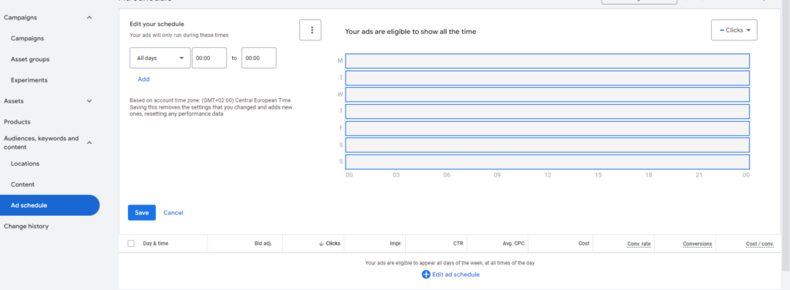The image size is (790, 290).
Task: Add another schedule row with Add link
Action: point(143,79)
